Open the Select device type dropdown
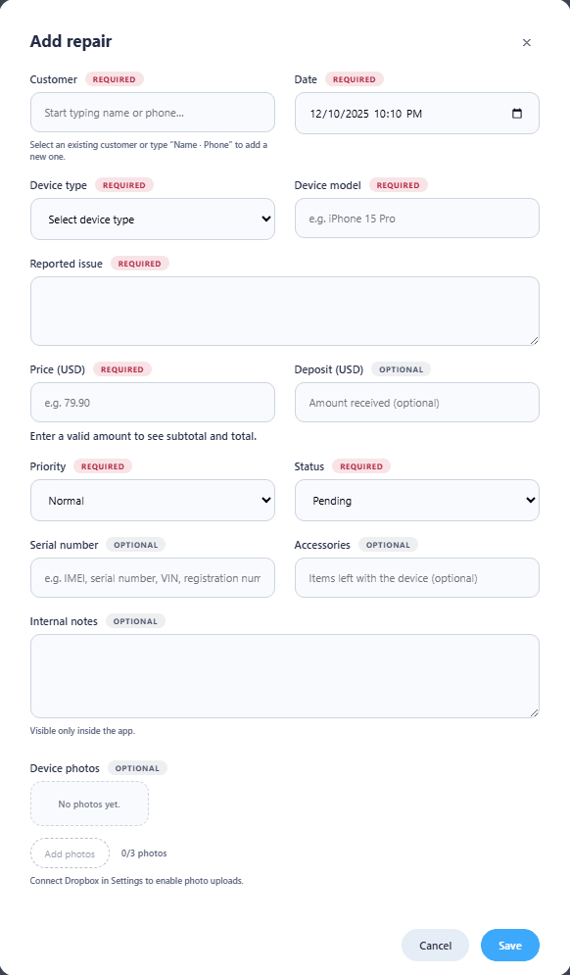 [x=152, y=219]
